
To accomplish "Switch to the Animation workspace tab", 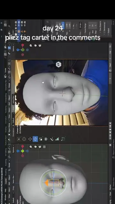I will 6,120.
